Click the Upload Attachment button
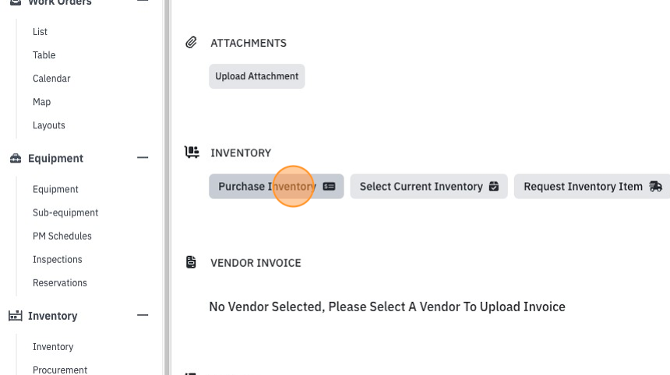Viewport: 670px width, 375px height. 257,76
